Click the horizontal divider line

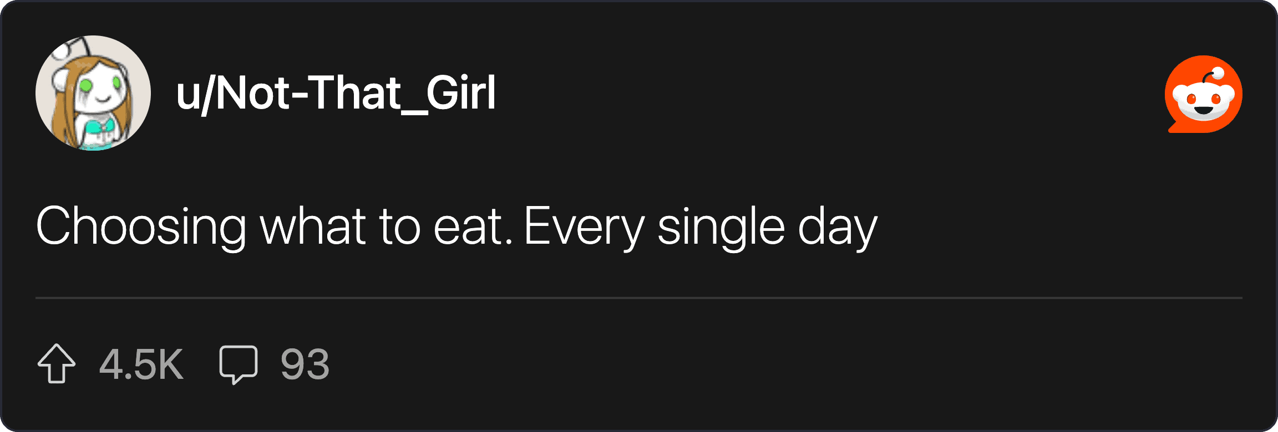639,298
